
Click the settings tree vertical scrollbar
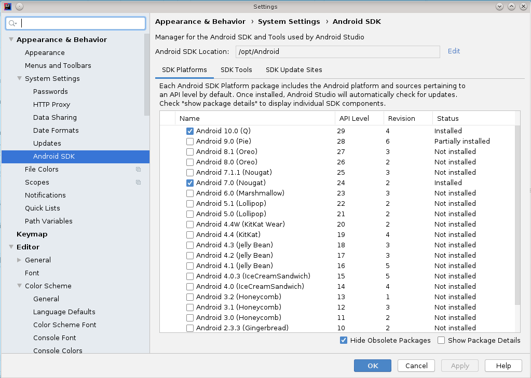pos(146,75)
